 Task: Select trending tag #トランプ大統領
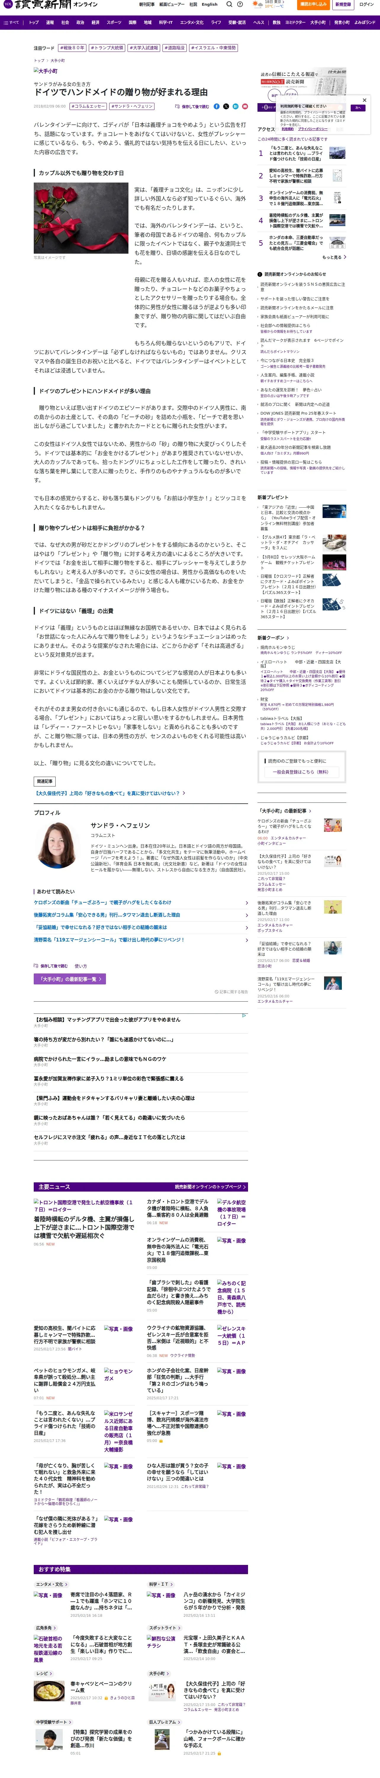[x=107, y=48]
